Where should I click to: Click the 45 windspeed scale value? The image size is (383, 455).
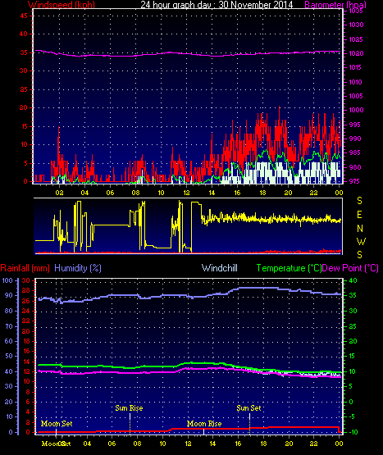pyautogui.click(x=23, y=16)
